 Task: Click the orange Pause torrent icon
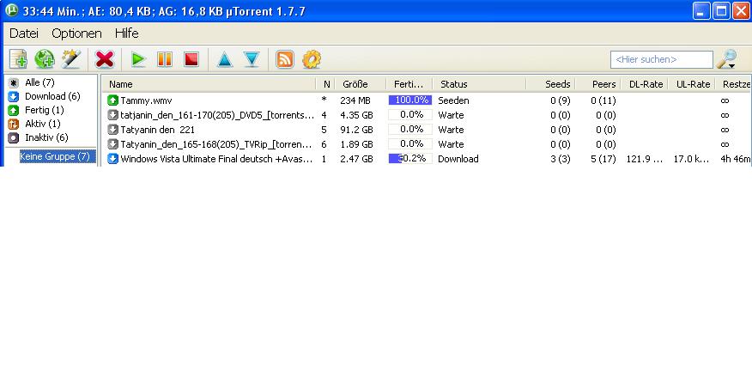(165, 59)
